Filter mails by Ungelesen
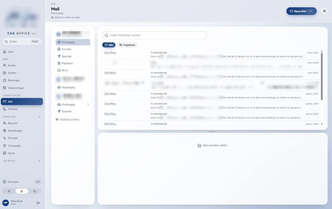Screen dimensions: 332x209 pos(127,45)
